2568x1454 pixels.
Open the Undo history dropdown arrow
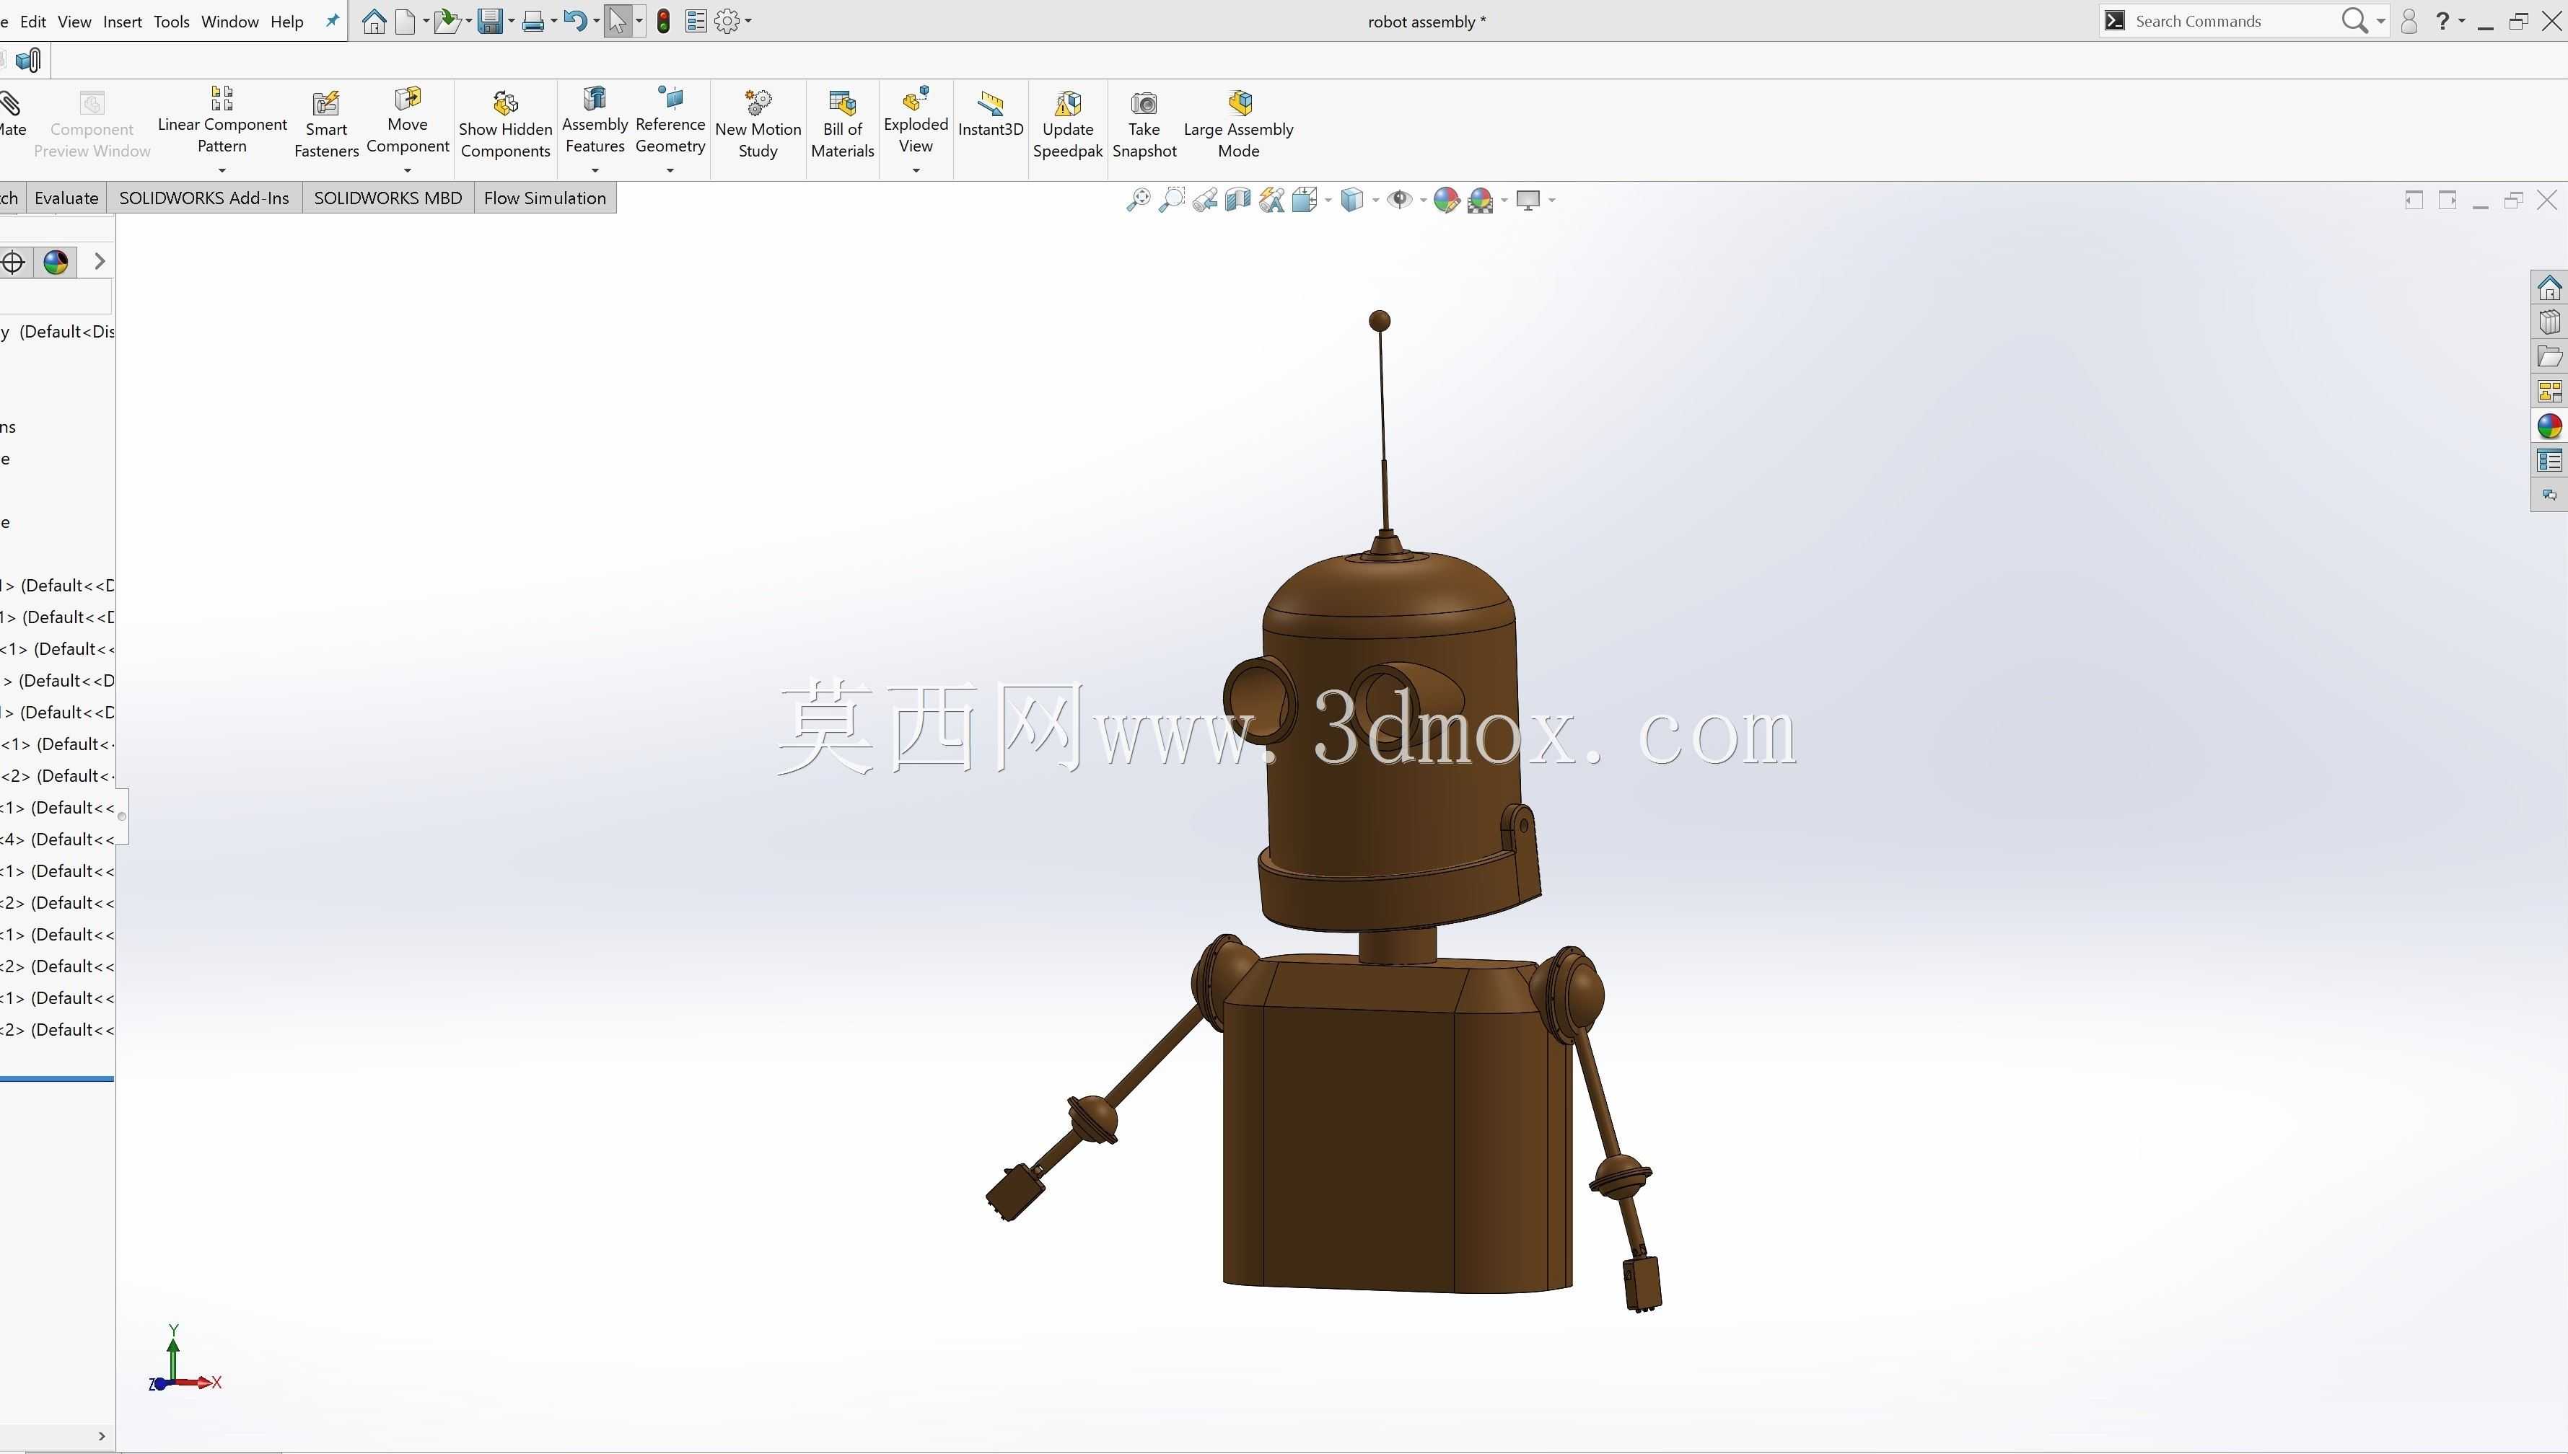596,21
